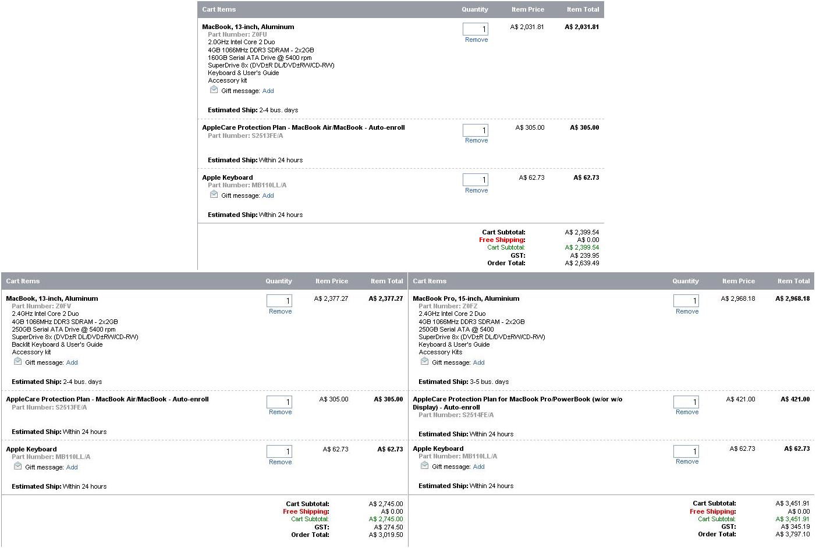Click 'Part Number: Z0FZ' text

448,306
